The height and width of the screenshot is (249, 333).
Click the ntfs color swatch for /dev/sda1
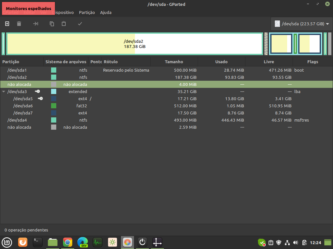coord(54,70)
